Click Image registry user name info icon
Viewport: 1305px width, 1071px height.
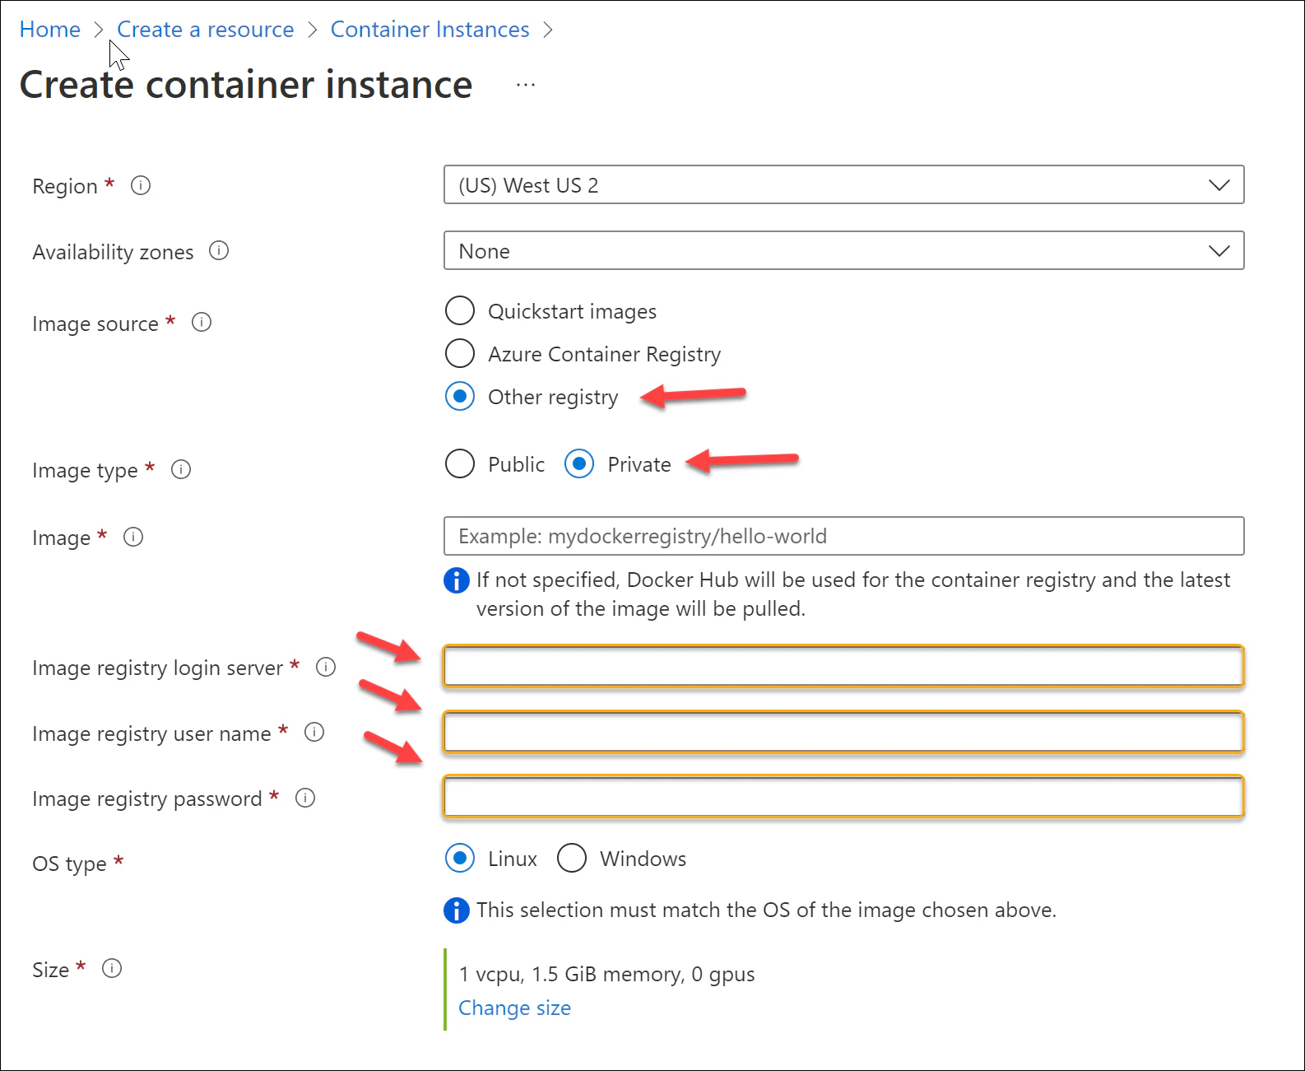pos(314,732)
